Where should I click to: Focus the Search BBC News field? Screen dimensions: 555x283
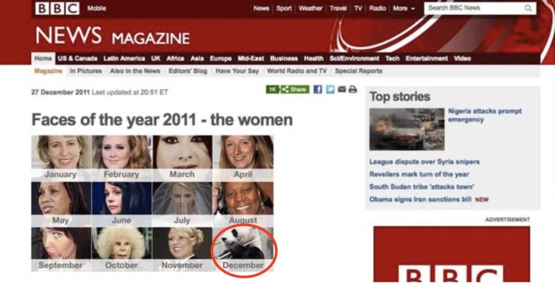[480, 8]
